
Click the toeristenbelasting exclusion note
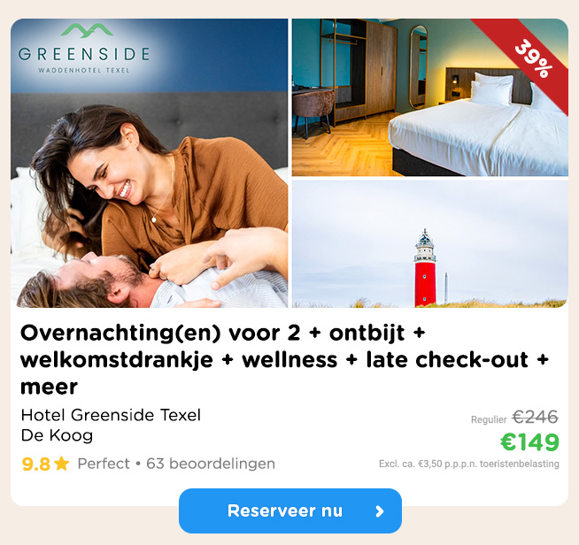469,464
